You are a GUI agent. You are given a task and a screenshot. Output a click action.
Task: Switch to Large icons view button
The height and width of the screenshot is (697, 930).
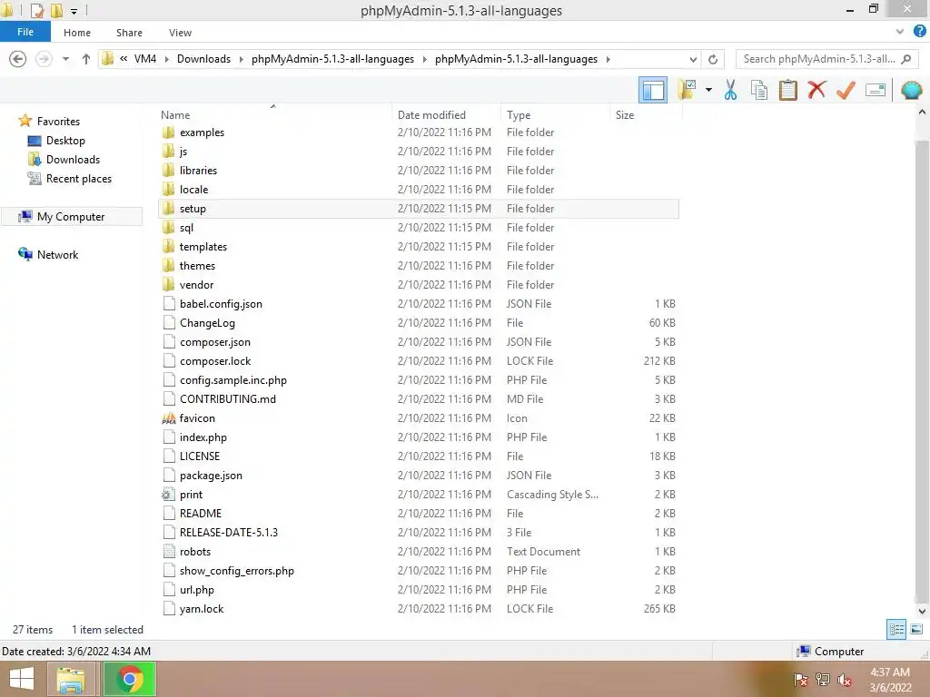click(x=916, y=629)
